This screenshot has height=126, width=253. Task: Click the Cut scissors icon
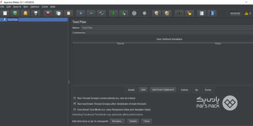(x=48, y=13)
